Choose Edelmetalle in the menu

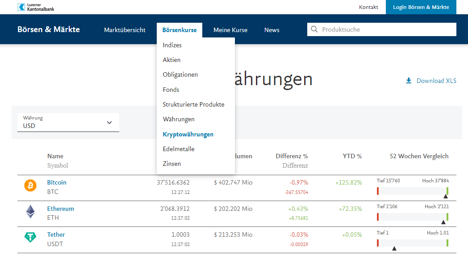coord(179,149)
